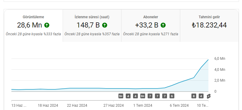The width and height of the screenshot is (242, 110).
Task: Switch to İzlenme süresi (saat) tab
Action: (x=92, y=25)
